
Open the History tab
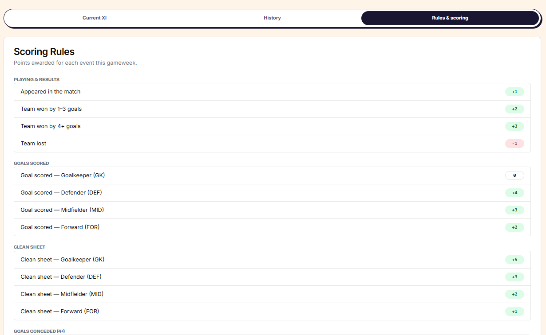(x=272, y=18)
